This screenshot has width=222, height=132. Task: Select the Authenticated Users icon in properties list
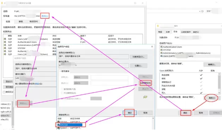click(161, 47)
